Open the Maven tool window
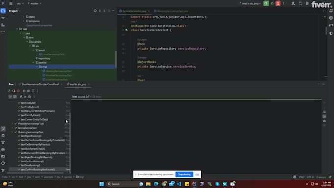The image size is (334, 188). coord(331,25)
